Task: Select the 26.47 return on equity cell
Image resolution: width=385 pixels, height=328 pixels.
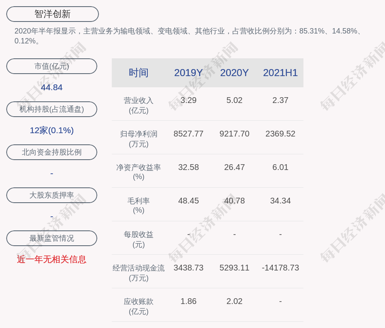Action: pos(234,167)
